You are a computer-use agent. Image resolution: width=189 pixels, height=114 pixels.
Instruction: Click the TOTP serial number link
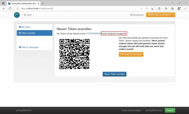pos(94,34)
